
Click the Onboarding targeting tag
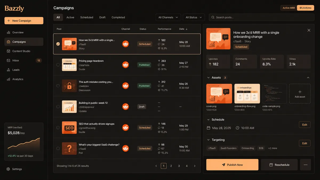coord(248,148)
